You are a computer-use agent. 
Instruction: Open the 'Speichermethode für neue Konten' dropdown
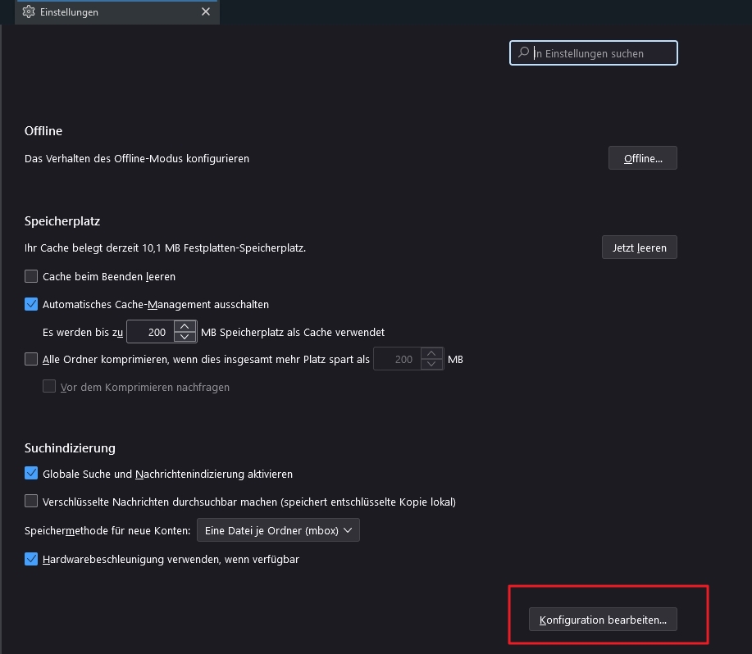point(278,530)
